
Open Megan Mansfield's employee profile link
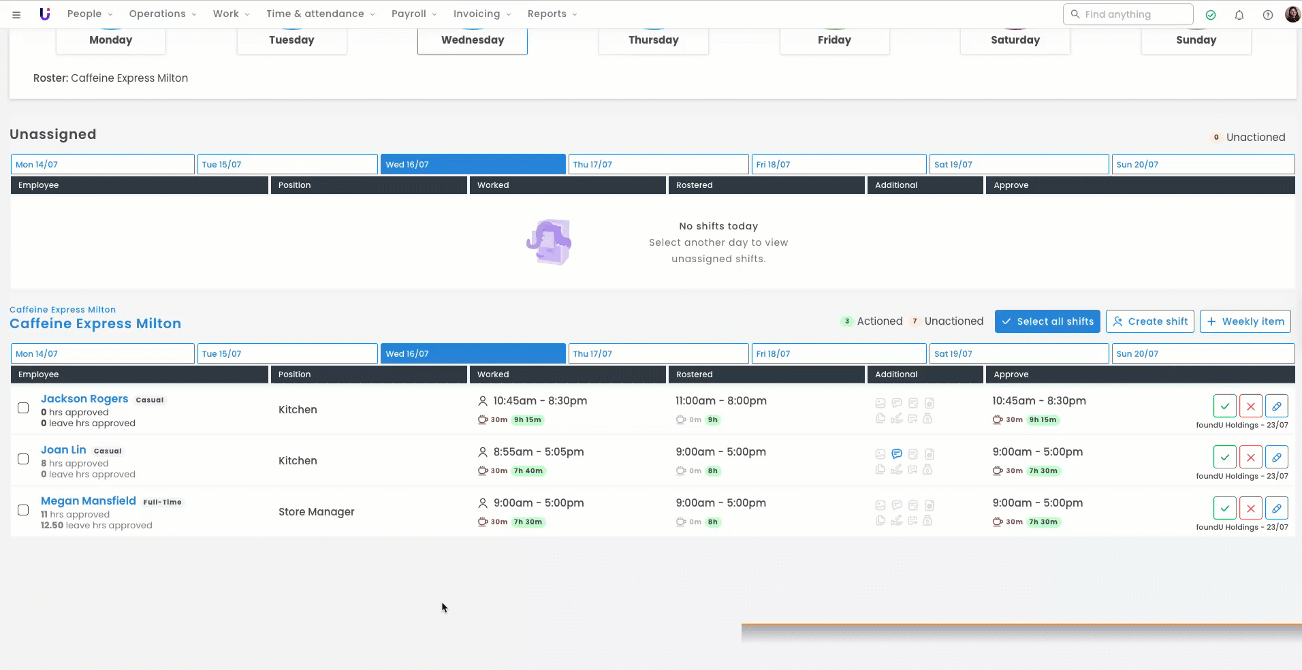pos(89,501)
